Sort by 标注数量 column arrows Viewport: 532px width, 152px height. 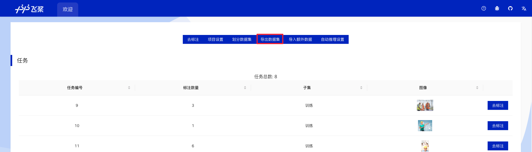click(245, 88)
